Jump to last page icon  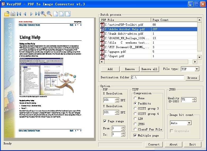point(37,14)
